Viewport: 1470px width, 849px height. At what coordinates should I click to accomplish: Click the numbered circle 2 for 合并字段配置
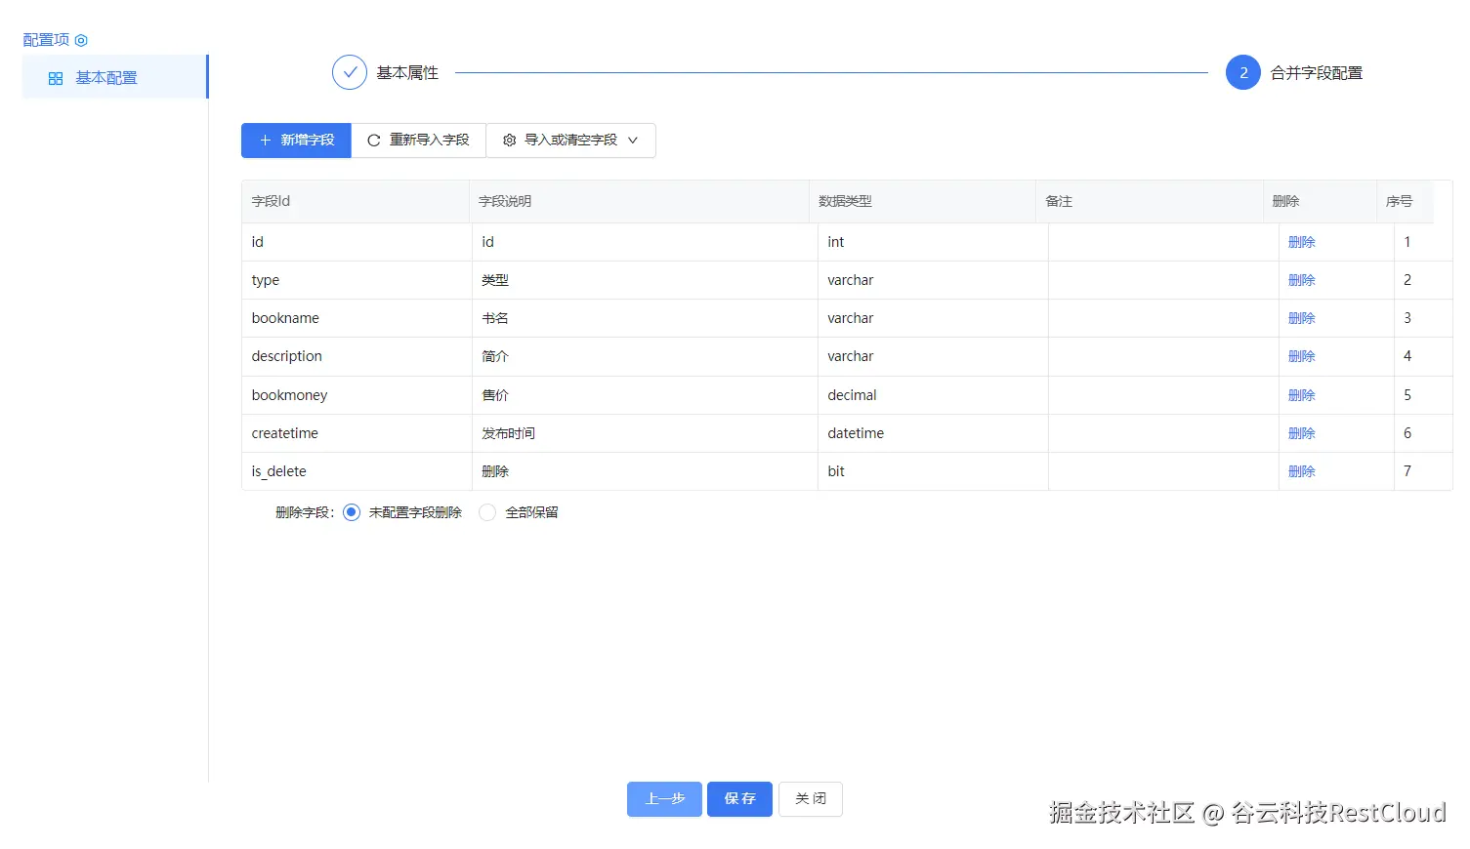tap(1242, 72)
